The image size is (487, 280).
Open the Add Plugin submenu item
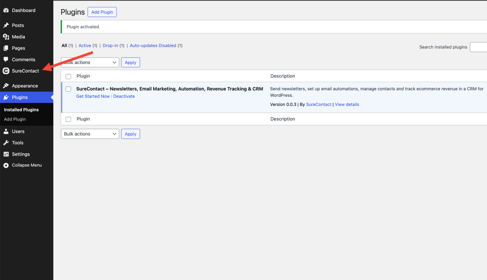click(15, 119)
